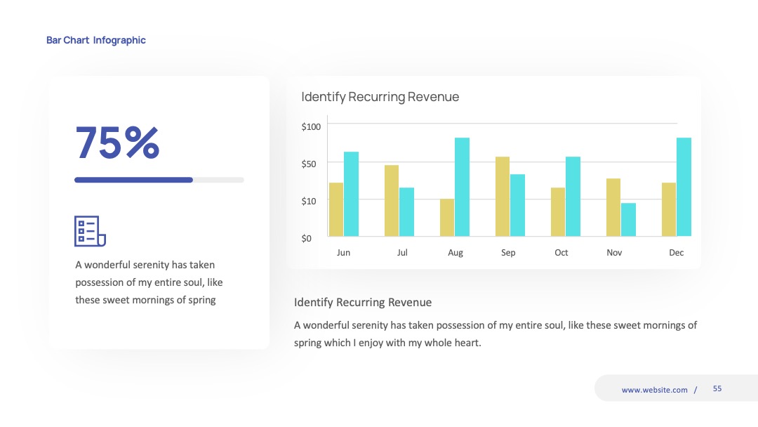The image size is (758, 427).
Task: Click the cyan Oct bar
Action: pos(573,197)
